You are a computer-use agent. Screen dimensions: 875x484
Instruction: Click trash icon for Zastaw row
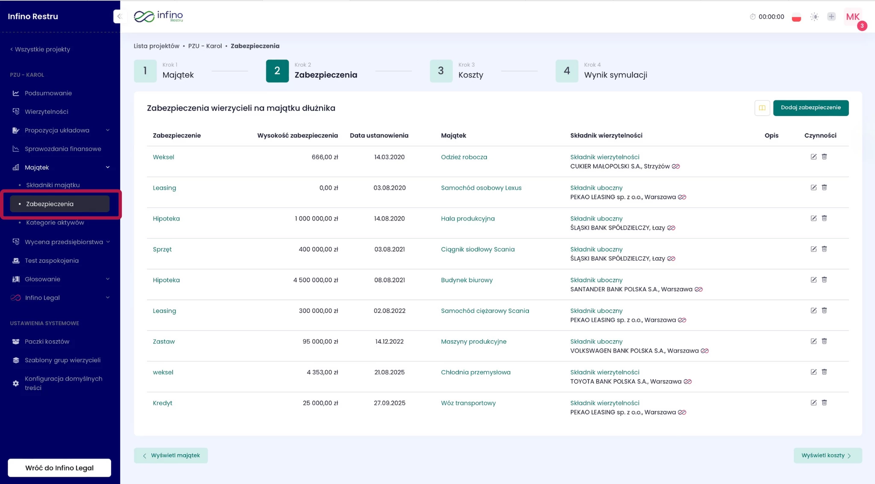(x=824, y=341)
